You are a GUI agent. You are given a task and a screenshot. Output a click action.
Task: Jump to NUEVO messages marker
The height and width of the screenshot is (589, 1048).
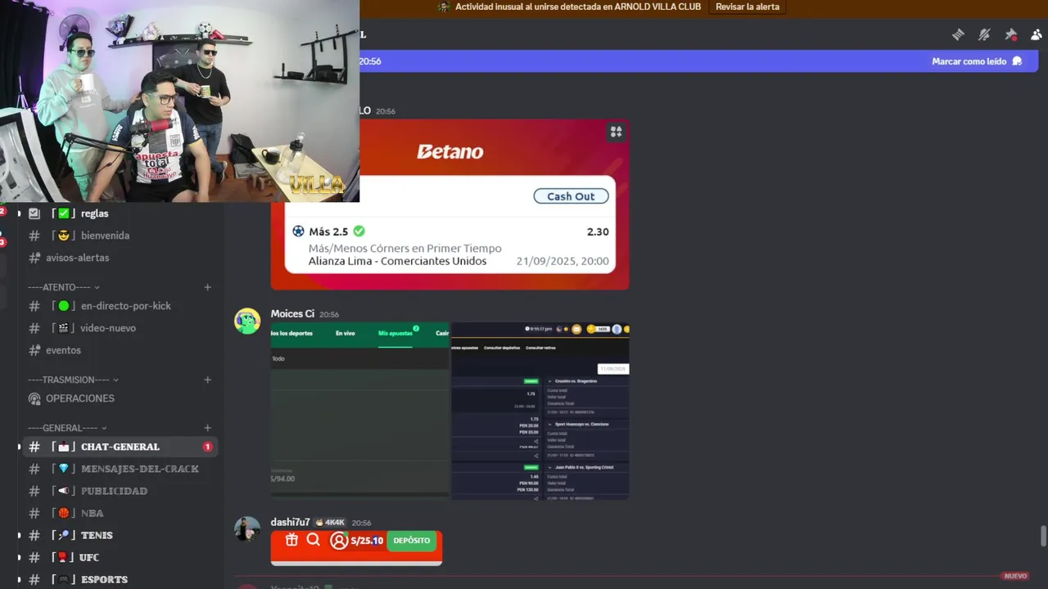[x=1014, y=576]
